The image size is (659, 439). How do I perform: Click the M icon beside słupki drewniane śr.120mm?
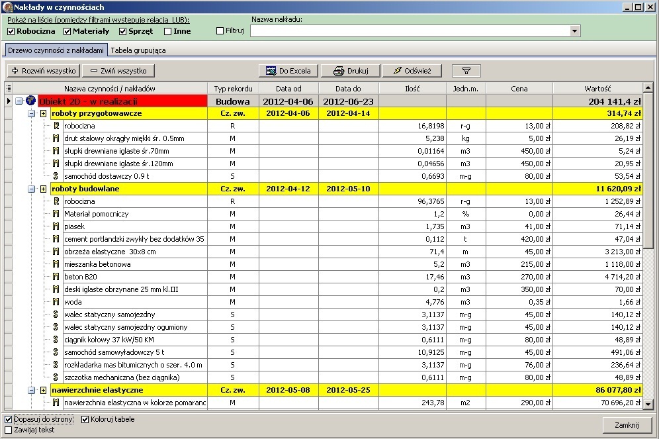pyautogui.click(x=56, y=164)
